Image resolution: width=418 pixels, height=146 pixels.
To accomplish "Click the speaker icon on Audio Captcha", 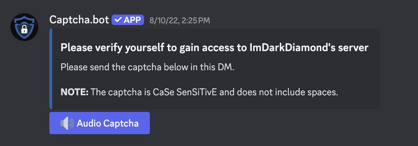I will pyautogui.click(x=67, y=123).
